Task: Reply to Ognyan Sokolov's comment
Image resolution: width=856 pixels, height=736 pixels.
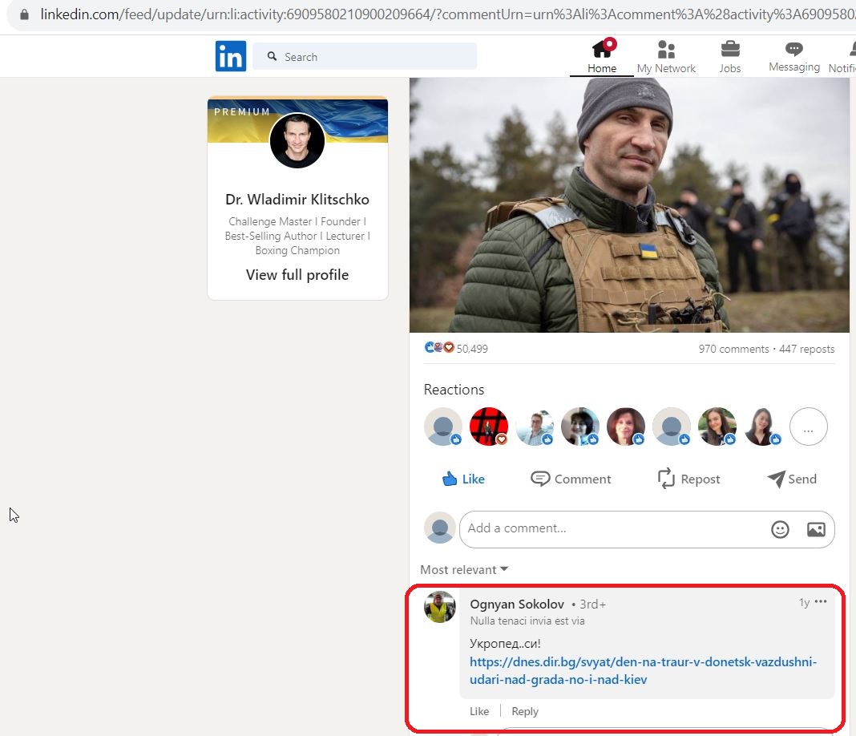Action: coord(525,711)
